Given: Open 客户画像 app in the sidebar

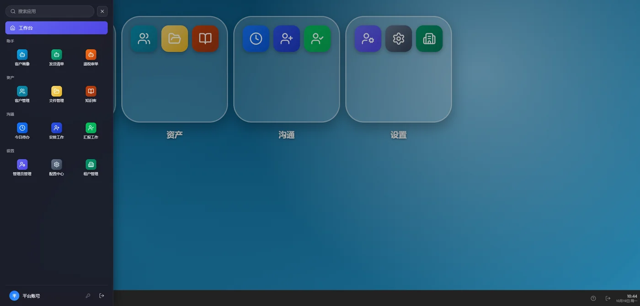Looking at the screenshot, I should (22, 58).
